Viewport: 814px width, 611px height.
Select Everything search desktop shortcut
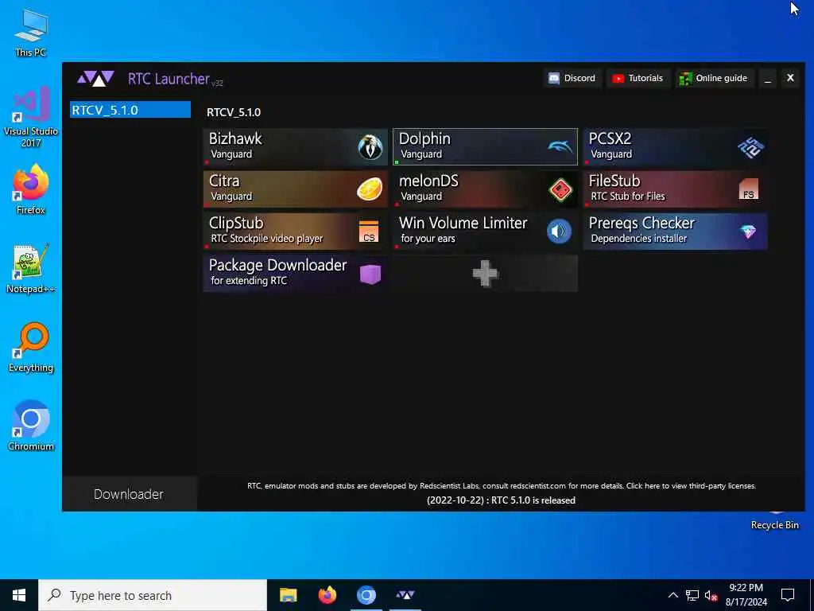[31, 348]
